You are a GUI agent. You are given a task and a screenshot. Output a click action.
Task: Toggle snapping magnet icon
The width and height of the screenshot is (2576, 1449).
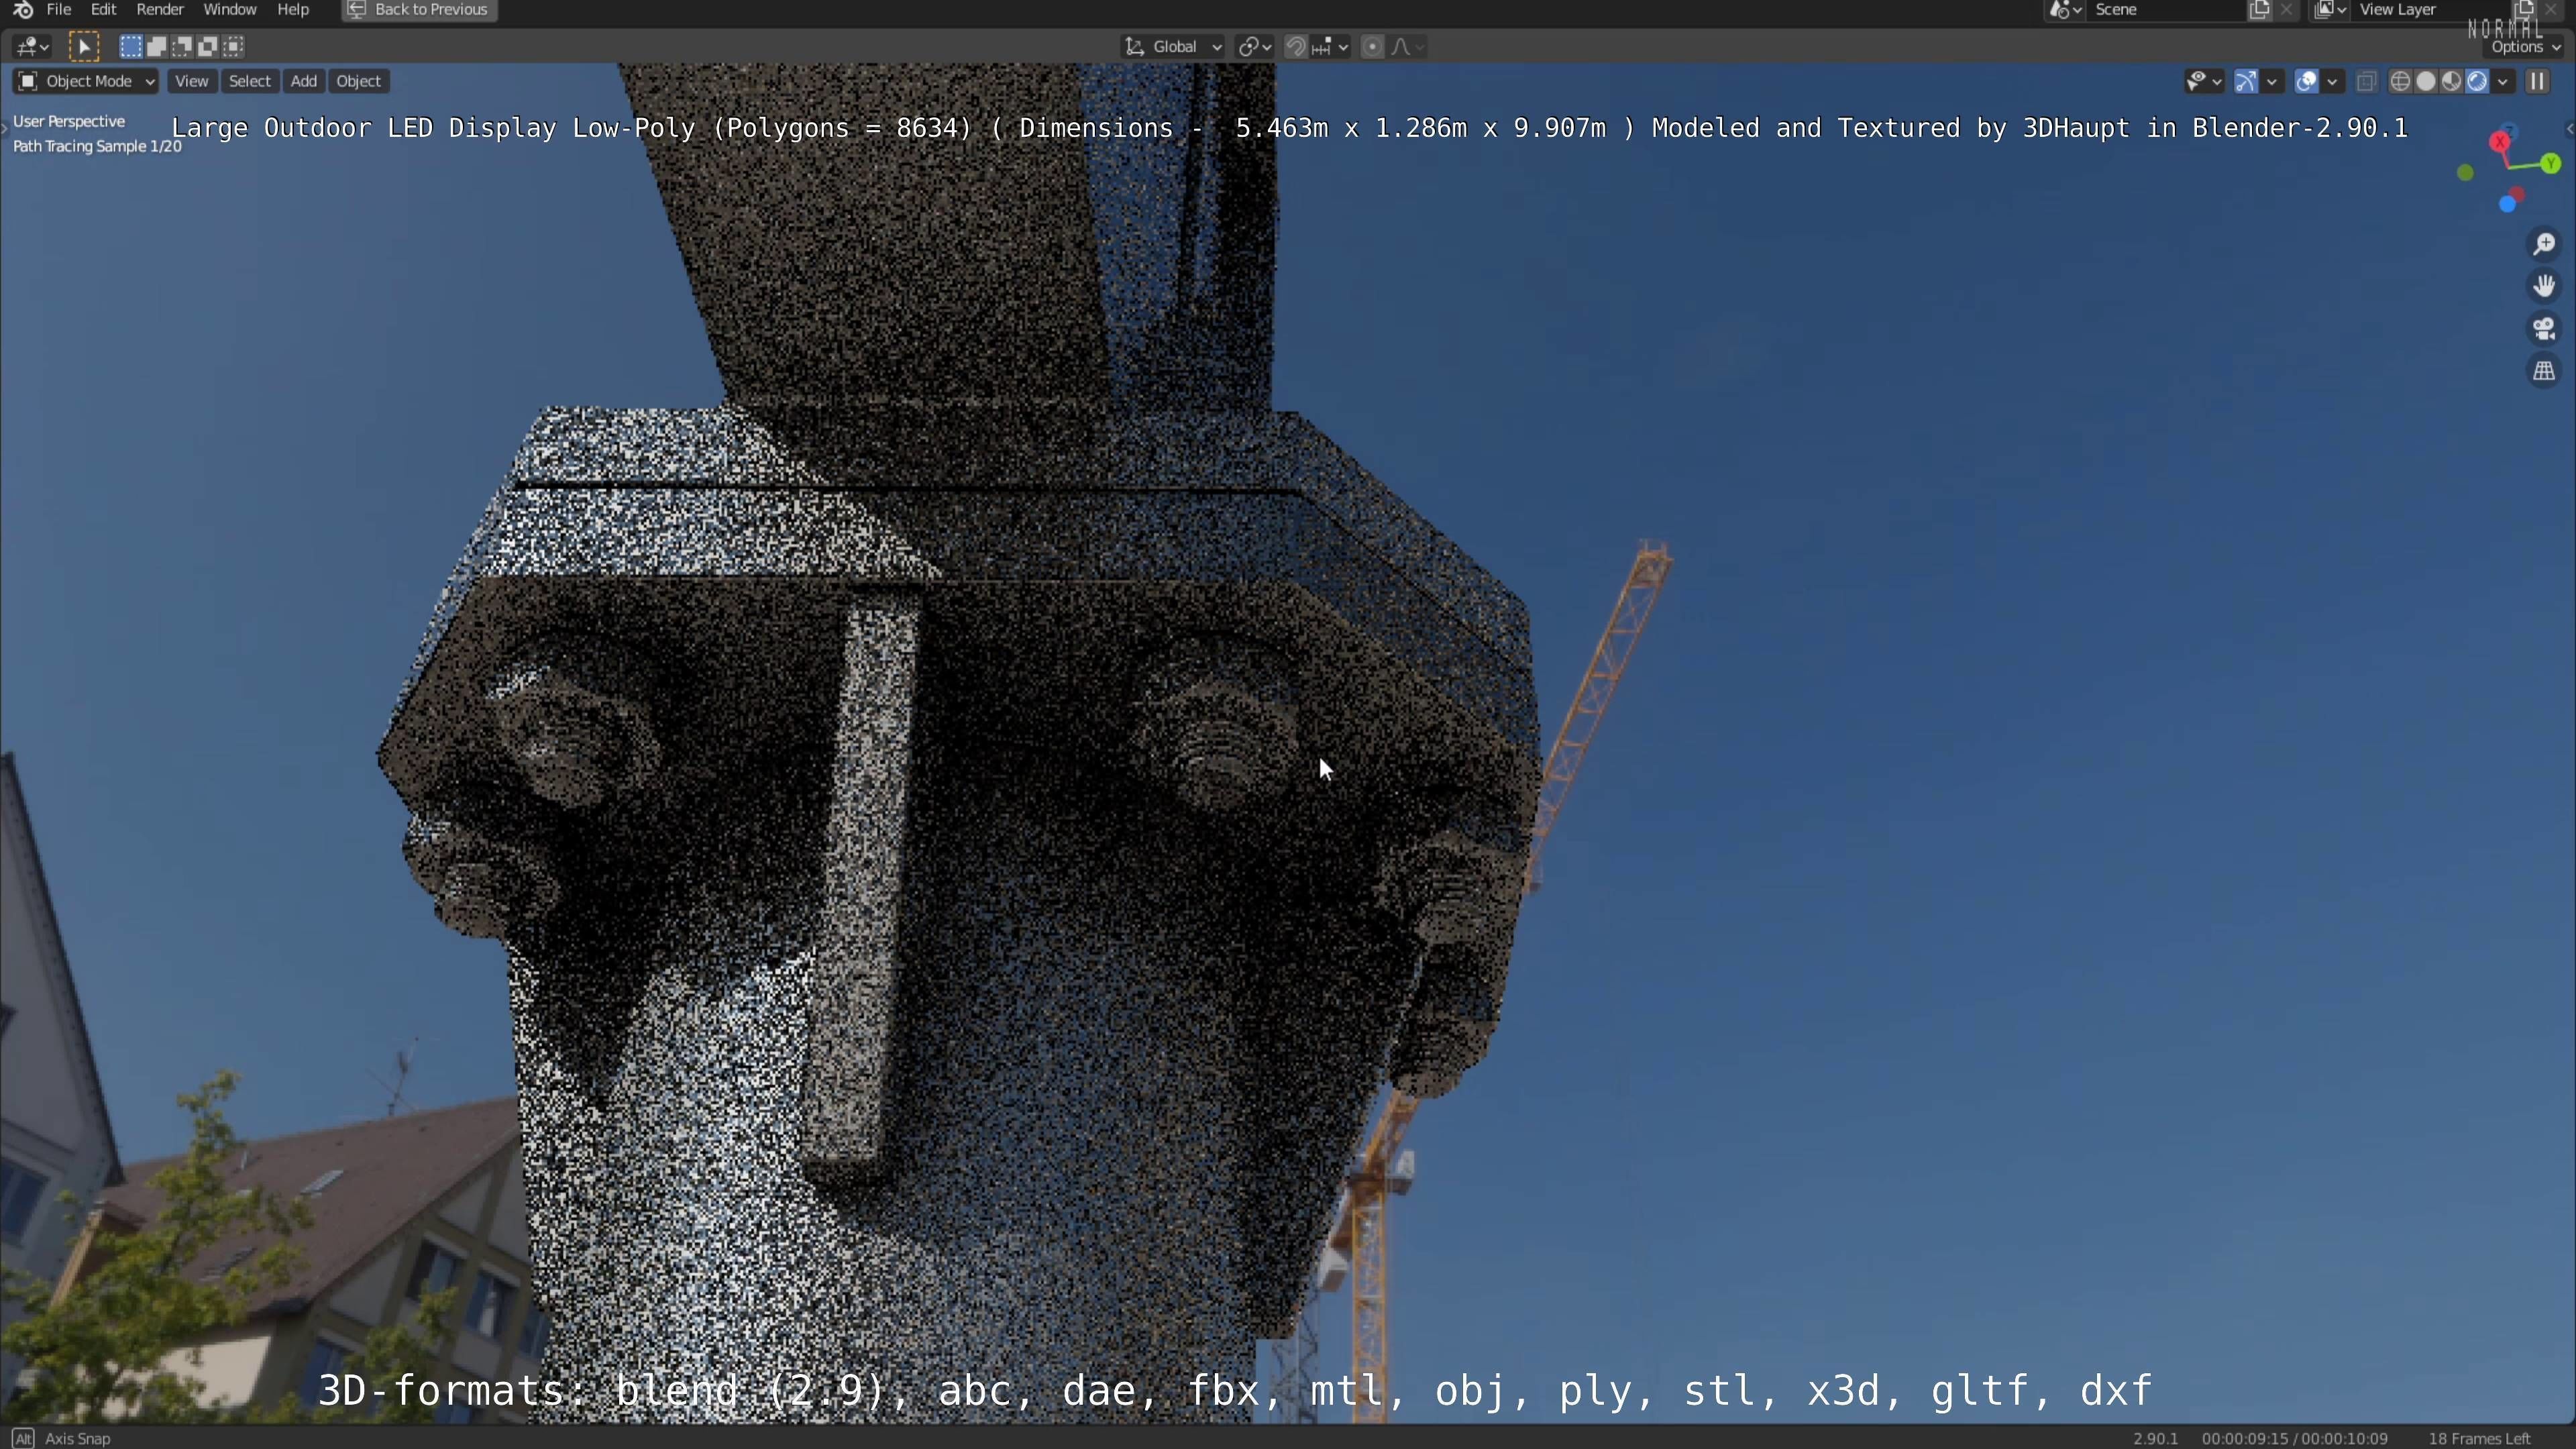[1295, 46]
